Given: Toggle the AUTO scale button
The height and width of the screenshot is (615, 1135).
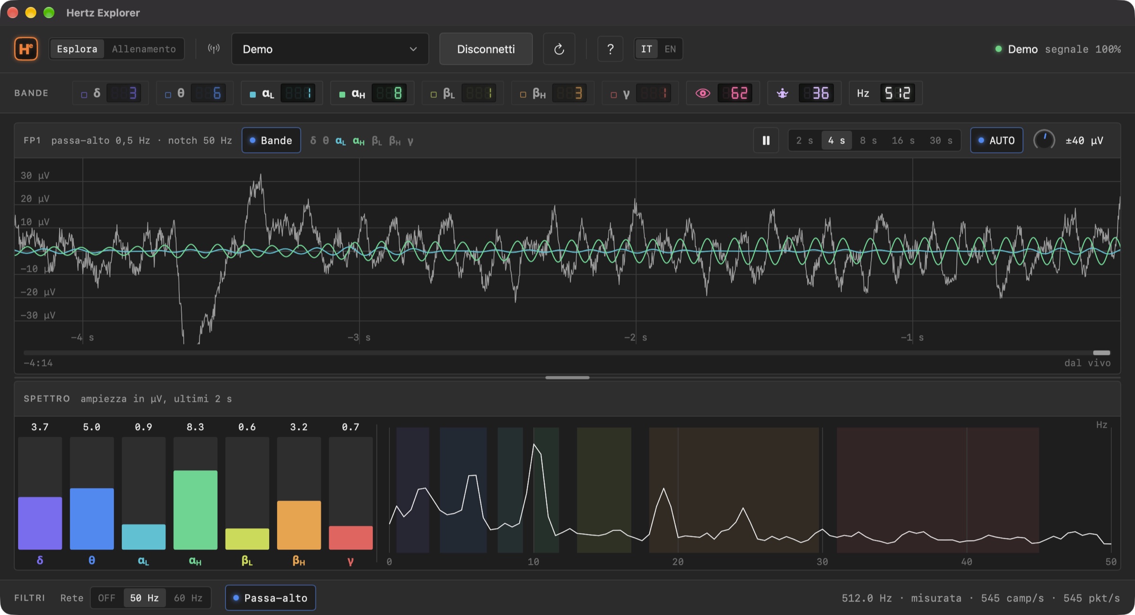Looking at the screenshot, I should pos(996,140).
